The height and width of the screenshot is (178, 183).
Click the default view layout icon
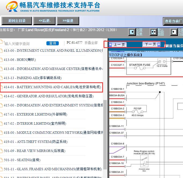click(x=153, y=32)
